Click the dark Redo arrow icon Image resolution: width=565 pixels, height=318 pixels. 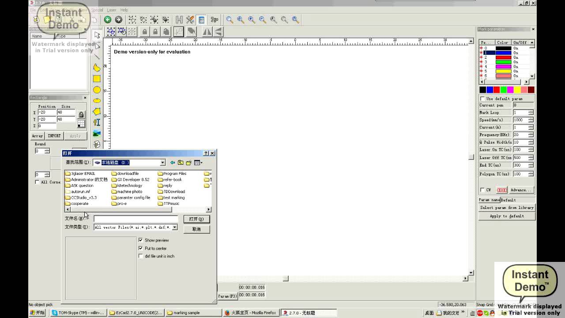click(x=118, y=19)
